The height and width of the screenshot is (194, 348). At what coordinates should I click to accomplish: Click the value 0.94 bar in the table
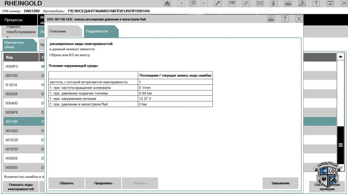click(x=146, y=93)
